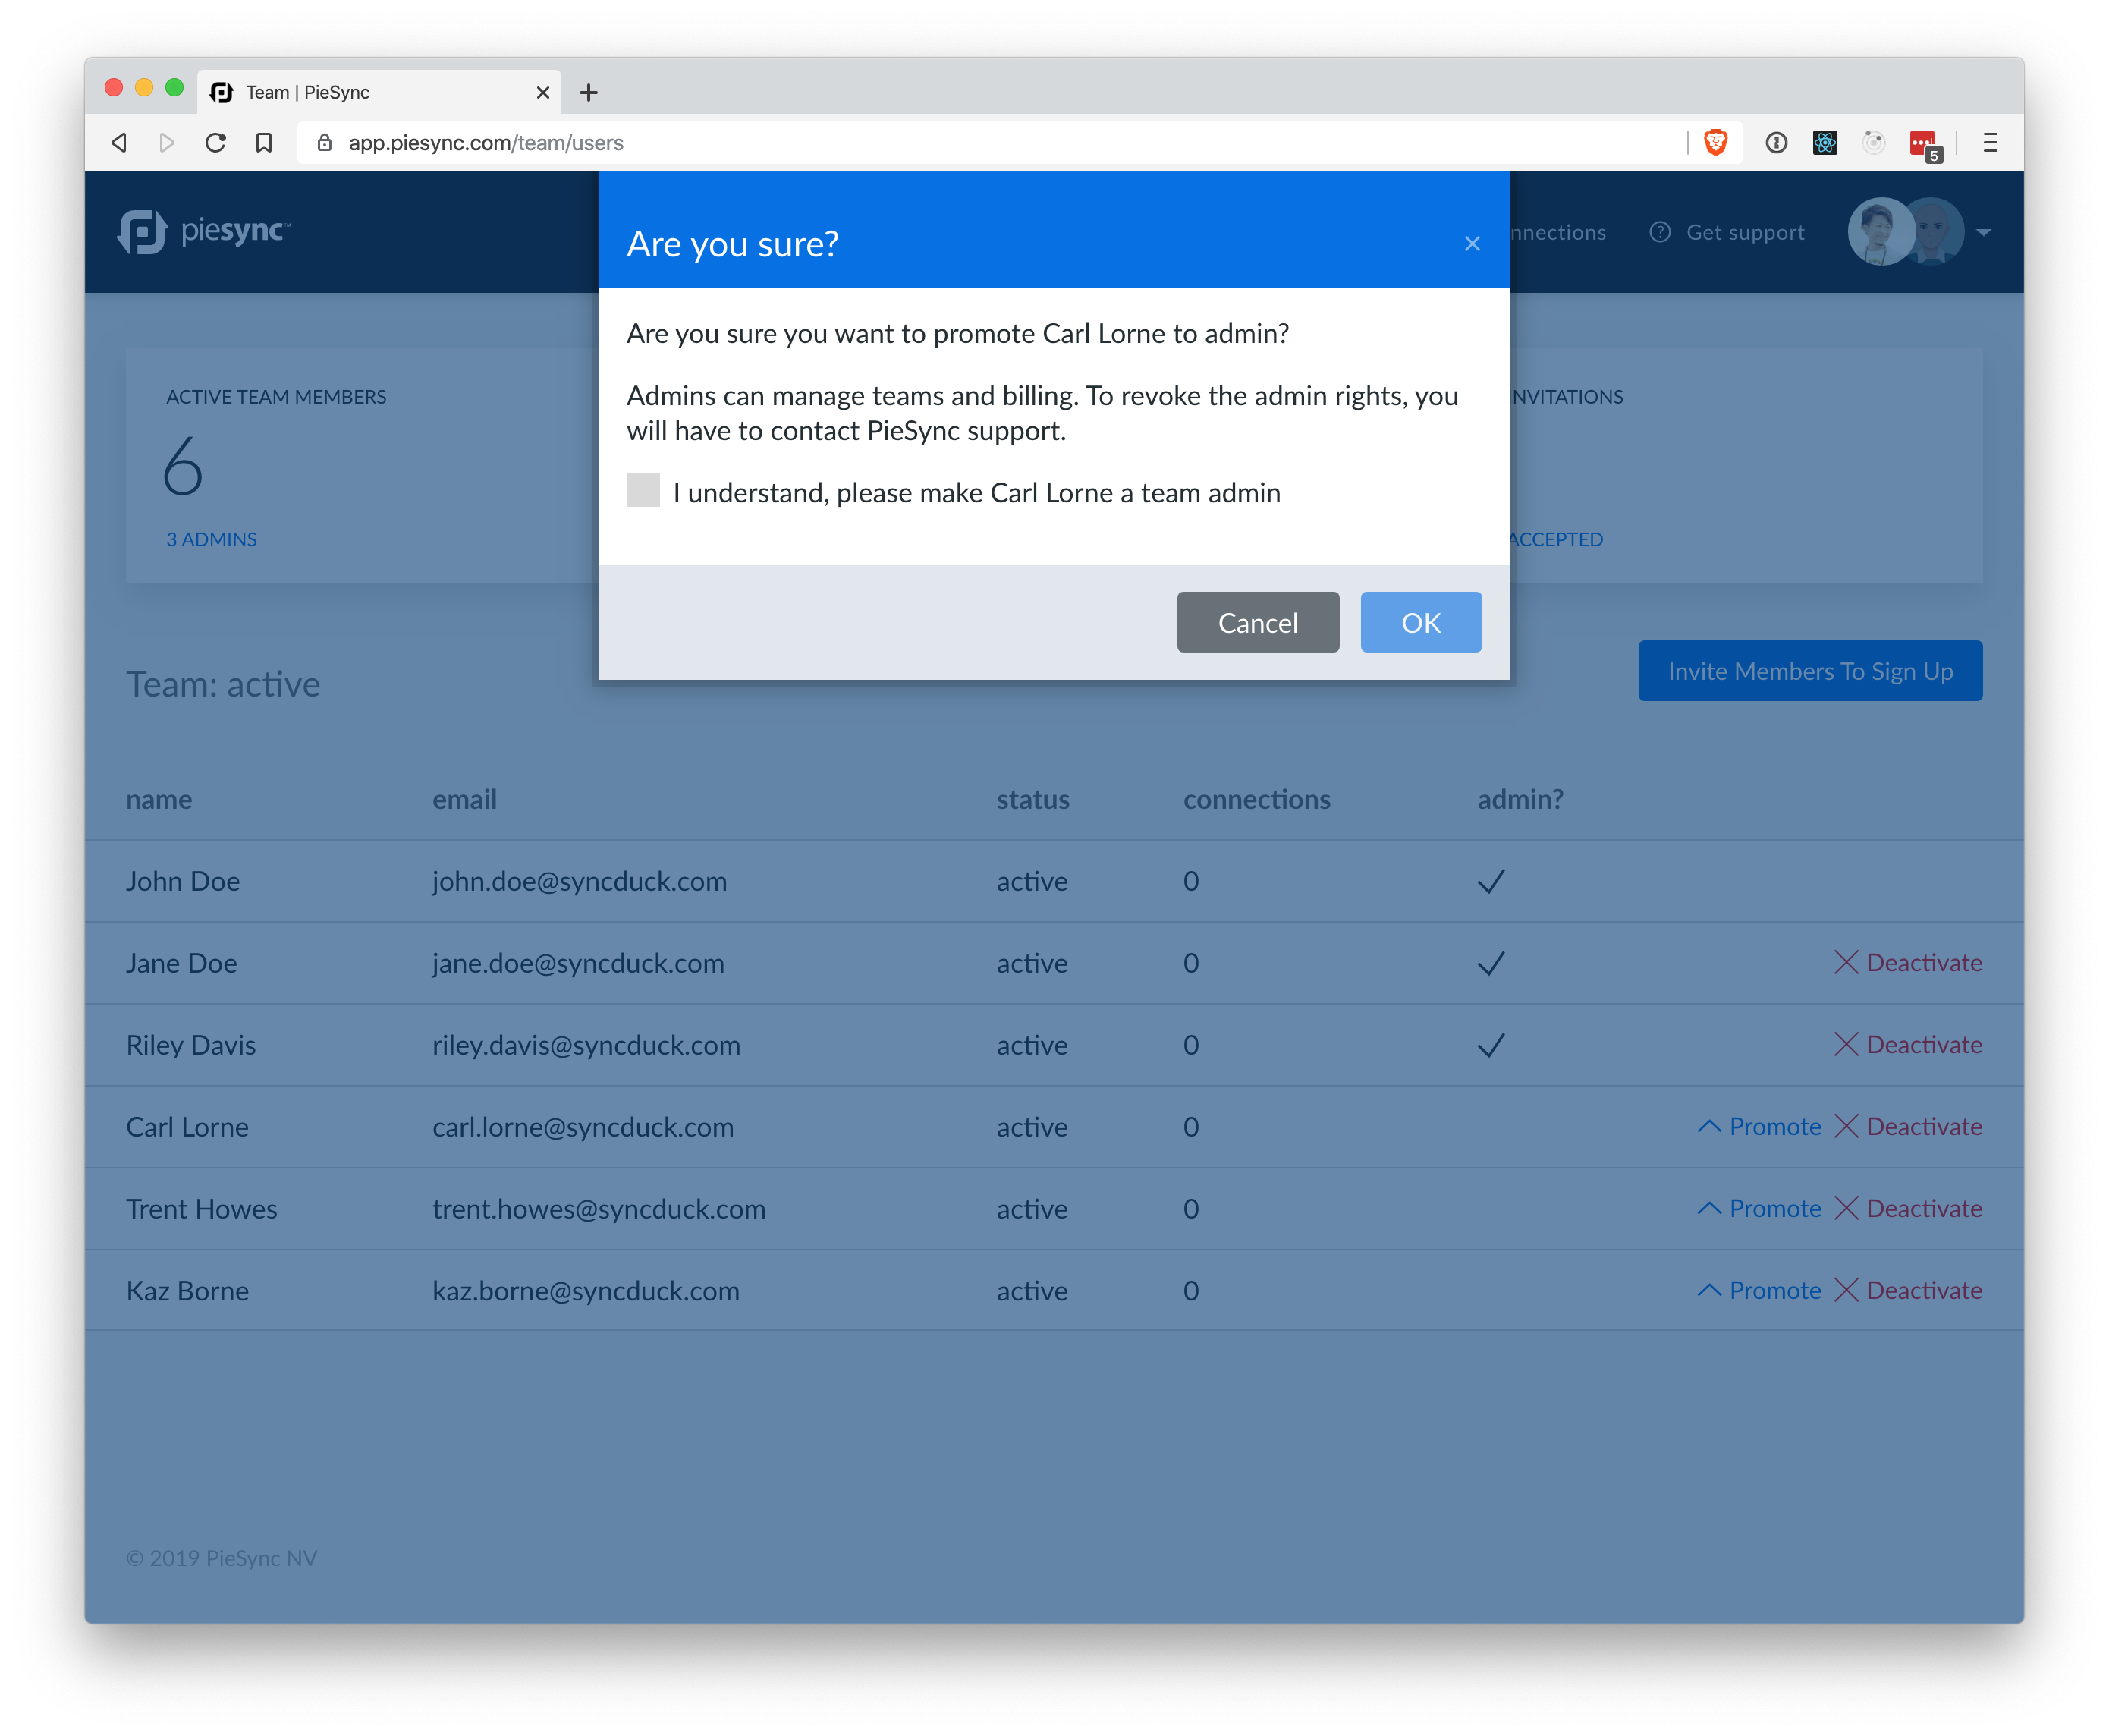This screenshot has width=2109, height=1736.
Task: Click the PieSync logo
Action: pyautogui.click(x=204, y=232)
